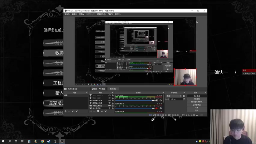The width and height of the screenshot is (256, 144).
Task: Hide the 音频输出采集 source
Action: (109, 100)
